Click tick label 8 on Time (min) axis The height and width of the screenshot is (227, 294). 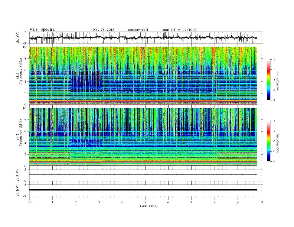215,202
